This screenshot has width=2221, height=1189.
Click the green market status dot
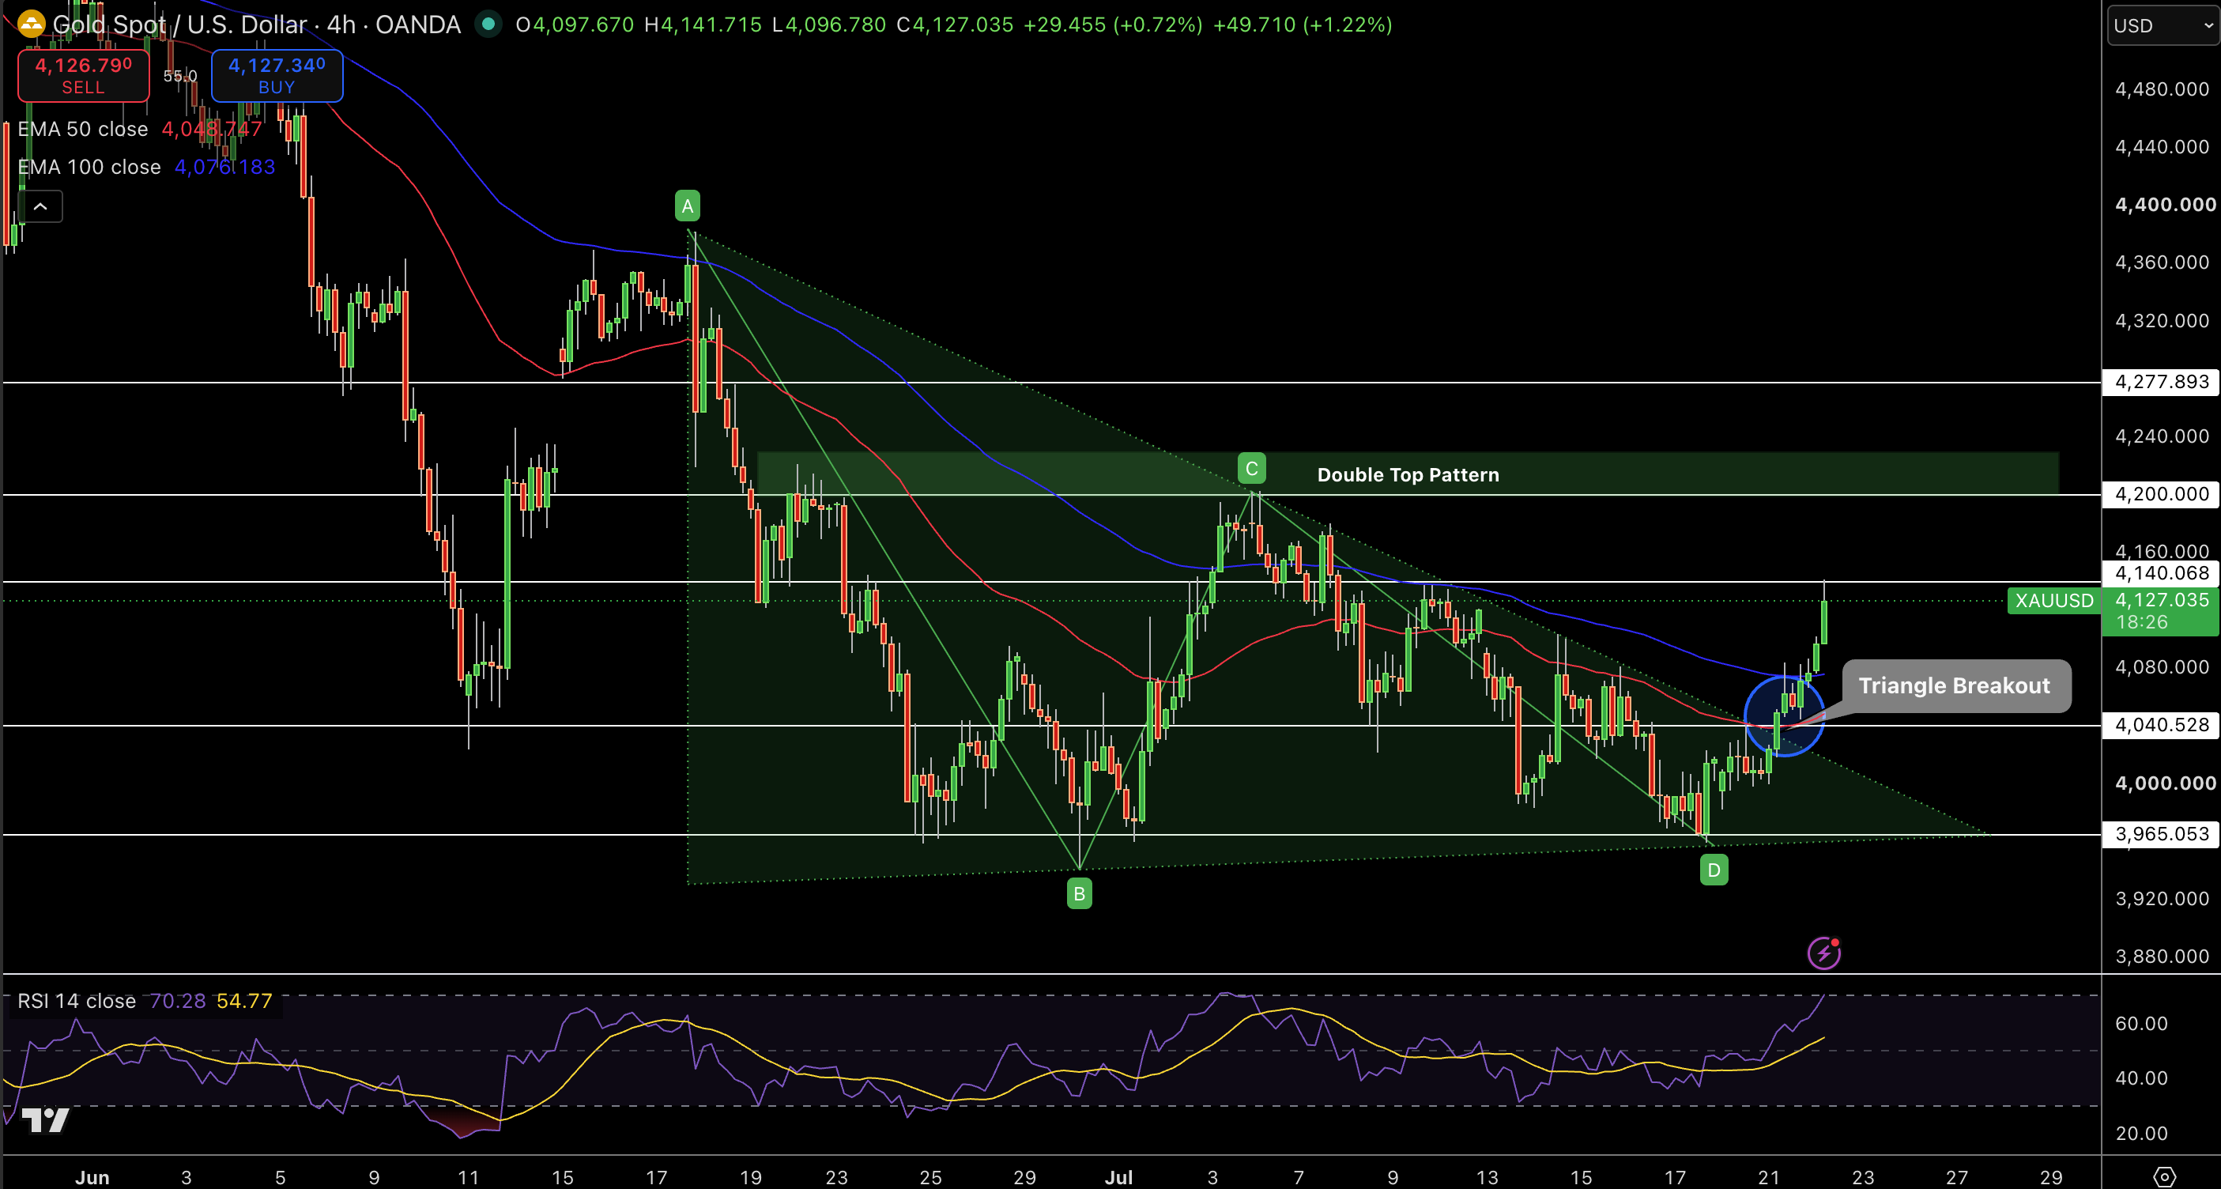(489, 25)
